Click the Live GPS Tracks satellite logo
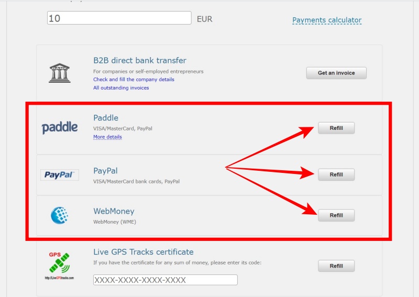The width and height of the screenshot is (419, 297). point(59,266)
